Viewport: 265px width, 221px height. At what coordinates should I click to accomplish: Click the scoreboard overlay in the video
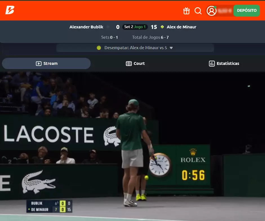[x=49, y=206]
